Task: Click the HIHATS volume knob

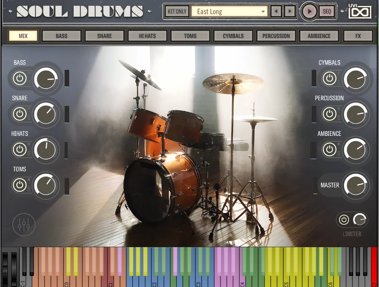Action: (46, 150)
